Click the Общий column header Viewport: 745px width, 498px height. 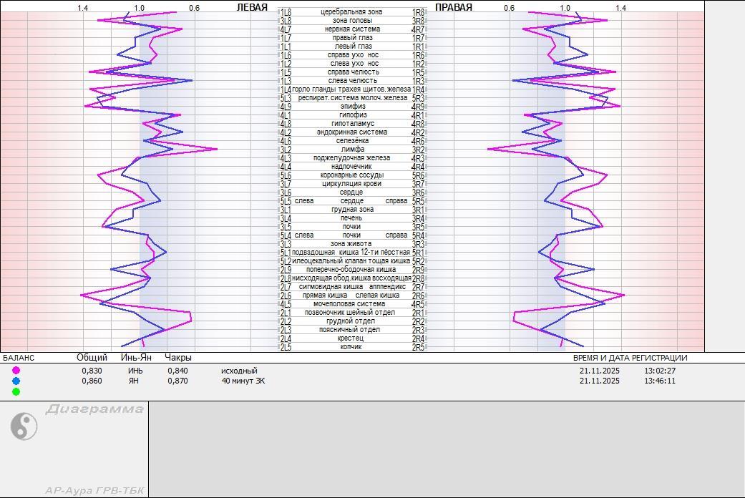click(x=92, y=358)
